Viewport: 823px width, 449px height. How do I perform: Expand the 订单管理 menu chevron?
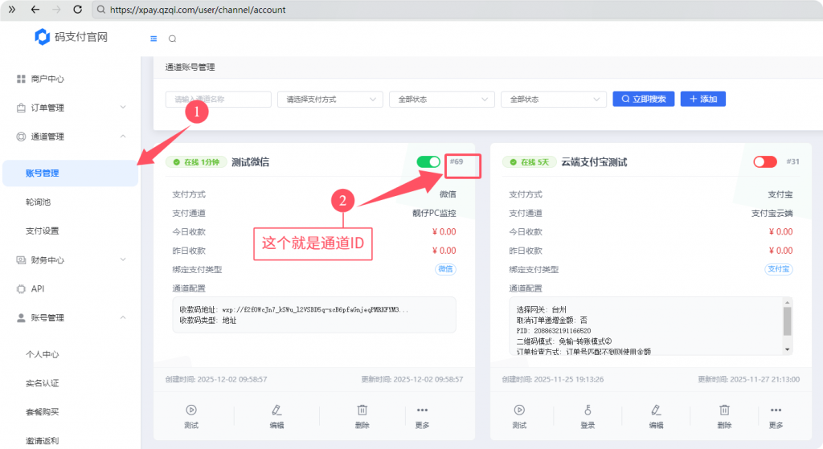[123, 107]
